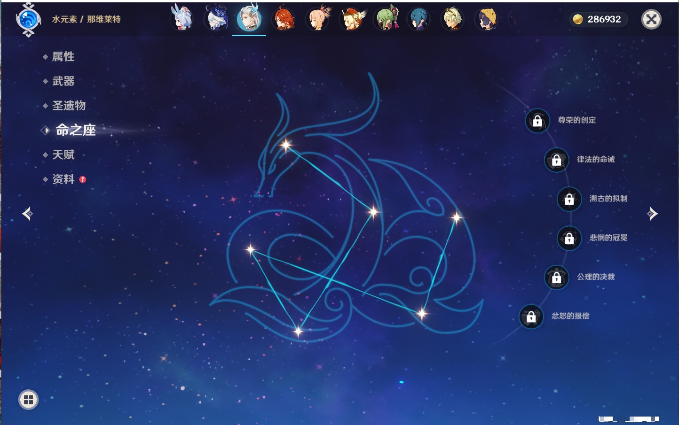Go to previous character with left arrow

pos(27,214)
